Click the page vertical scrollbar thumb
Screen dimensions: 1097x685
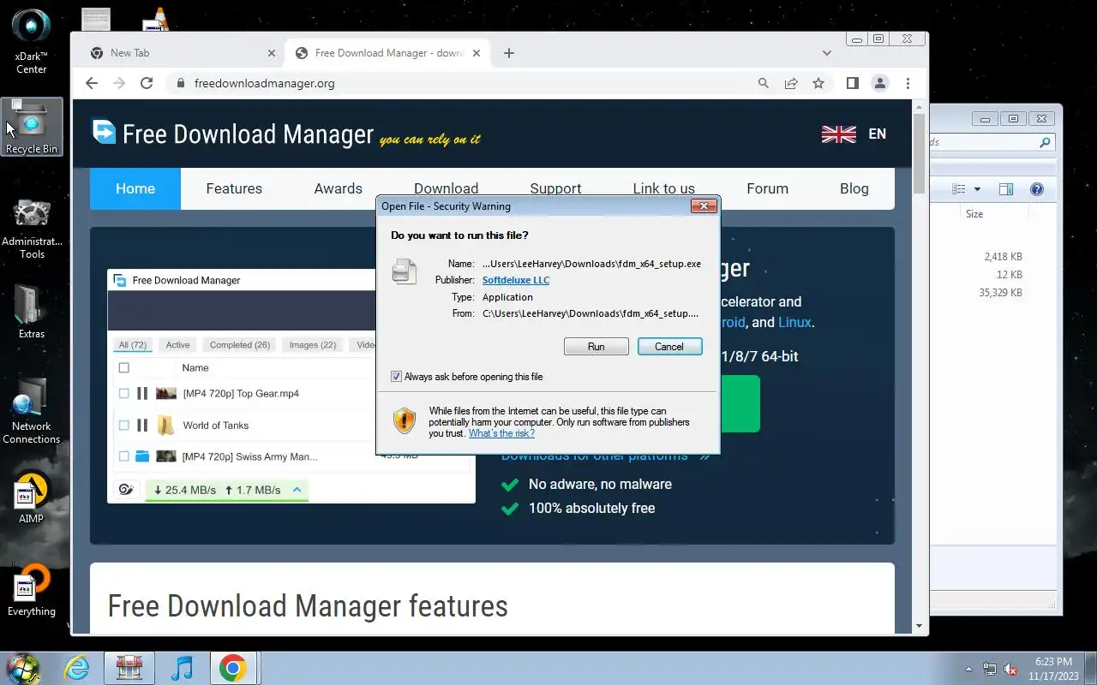tap(920, 154)
